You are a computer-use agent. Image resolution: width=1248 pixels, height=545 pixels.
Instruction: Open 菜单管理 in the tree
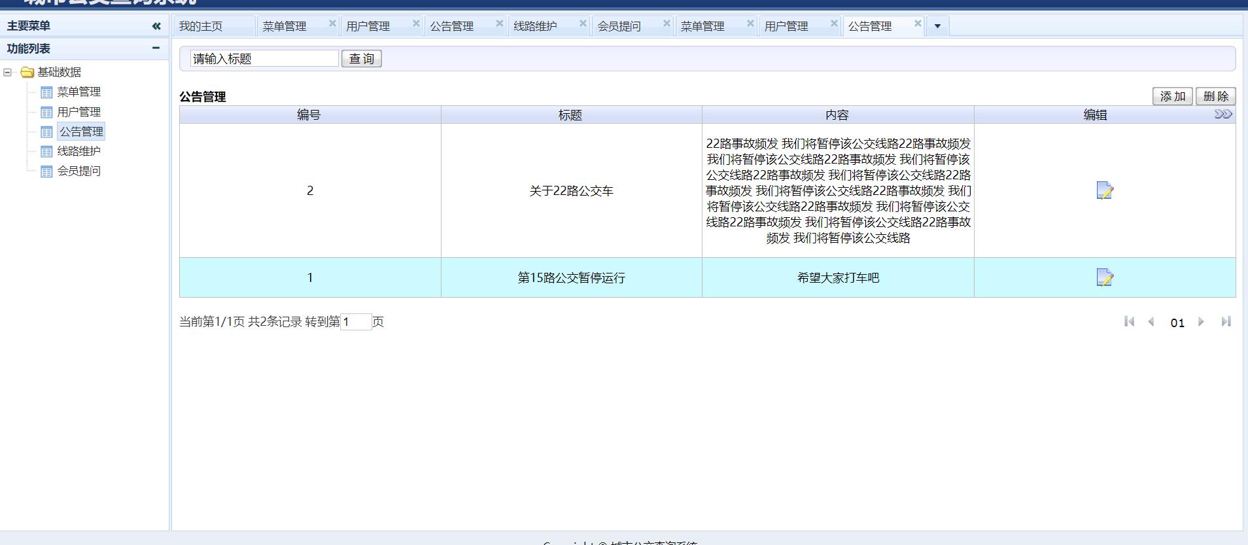(78, 92)
